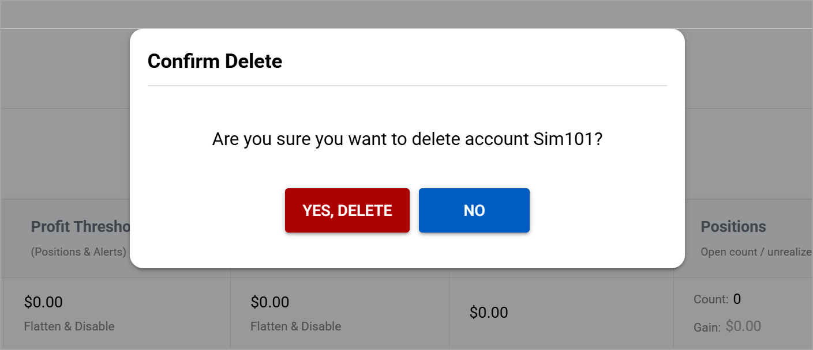Viewport: 813px width, 350px height.
Task: Confirm deletion with YES, DELETE button
Action: coord(347,211)
